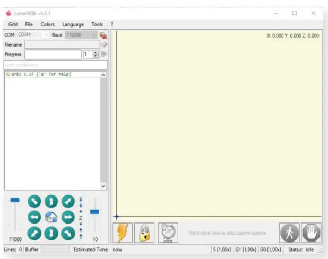The width and height of the screenshot is (328, 259).
Task: Click the connect/disconnect plug icon
Action: [x=103, y=35]
